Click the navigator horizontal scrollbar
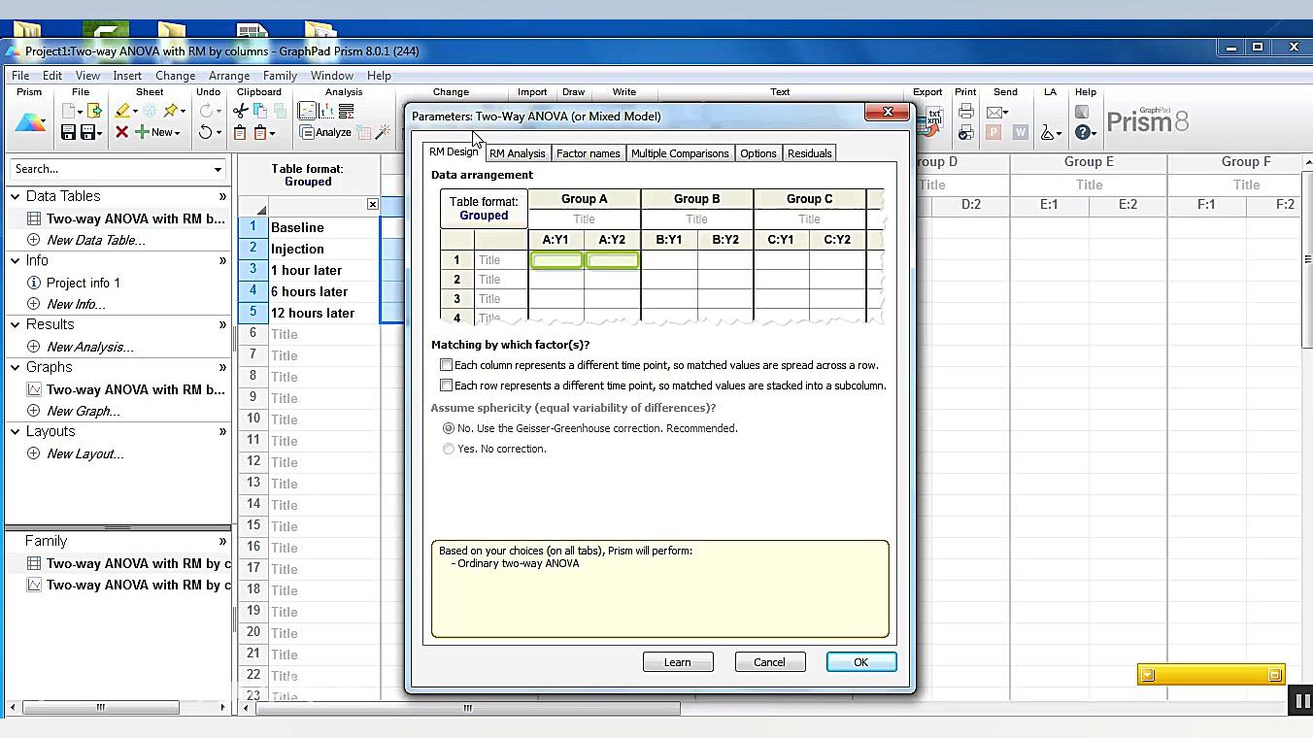Viewport: 1313px width, 738px height. point(100,708)
